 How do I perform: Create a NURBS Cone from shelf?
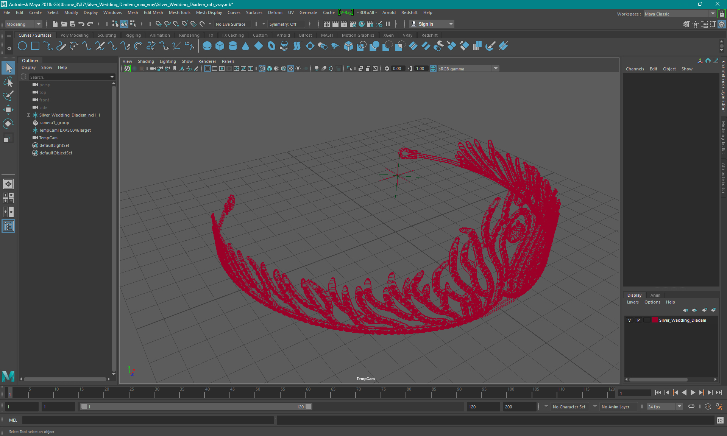pos(246,46)
